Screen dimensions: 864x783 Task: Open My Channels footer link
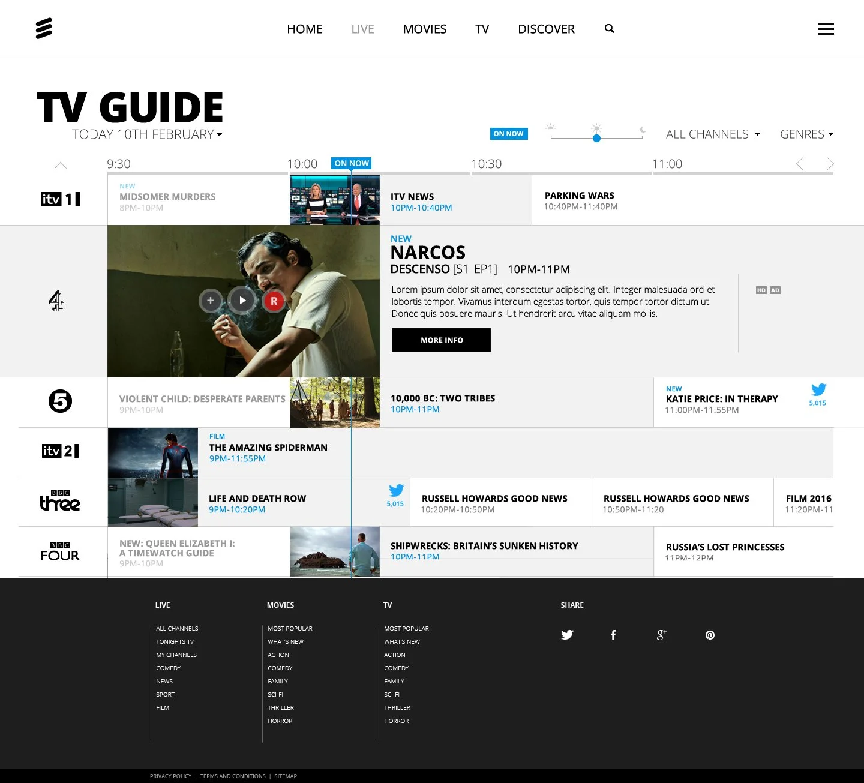tap(176, 655)
